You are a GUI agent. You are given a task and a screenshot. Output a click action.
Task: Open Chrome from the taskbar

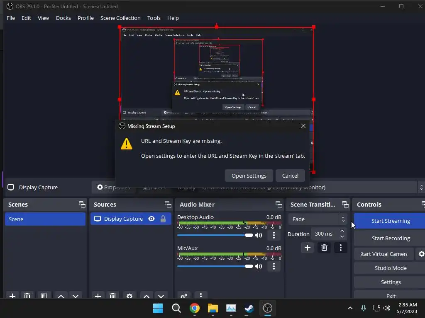tap(195, 308)
